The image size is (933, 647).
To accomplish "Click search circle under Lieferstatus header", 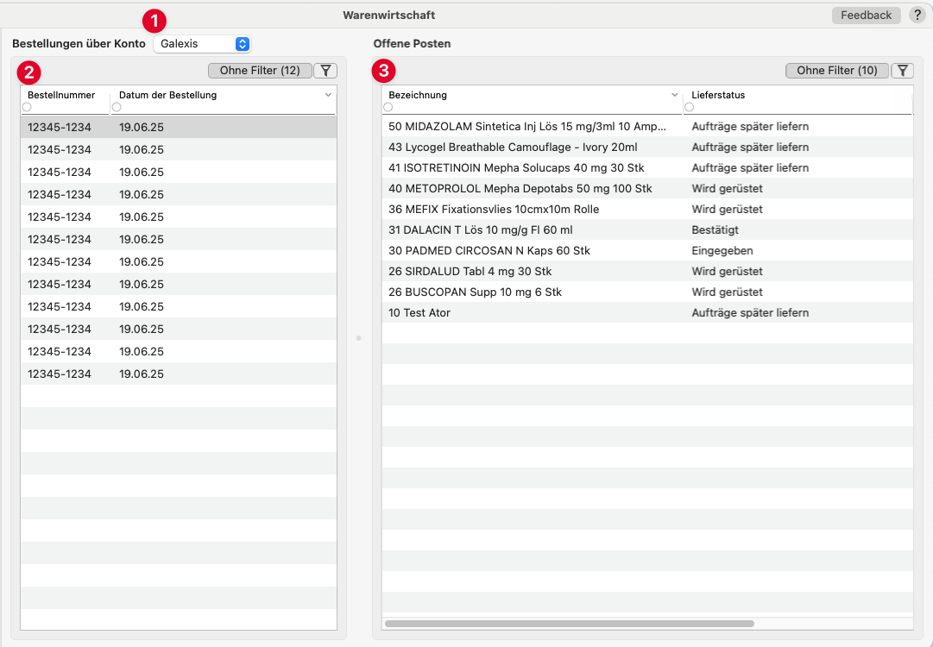I will click(689, 107).
